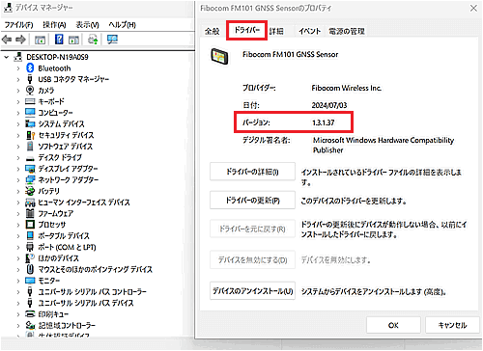Expand ユニバーサル シリアル バス デバイス node
483x351 pixels.
click(x=18, y=303)
